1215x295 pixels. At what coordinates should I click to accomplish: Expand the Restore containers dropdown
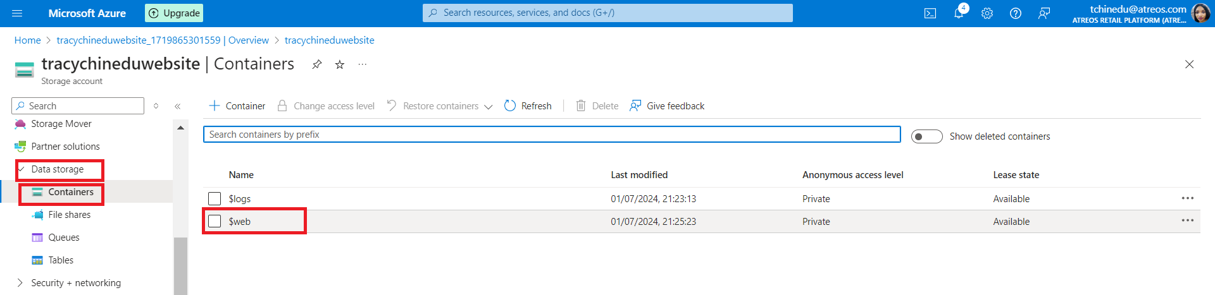tap(488, 107)
